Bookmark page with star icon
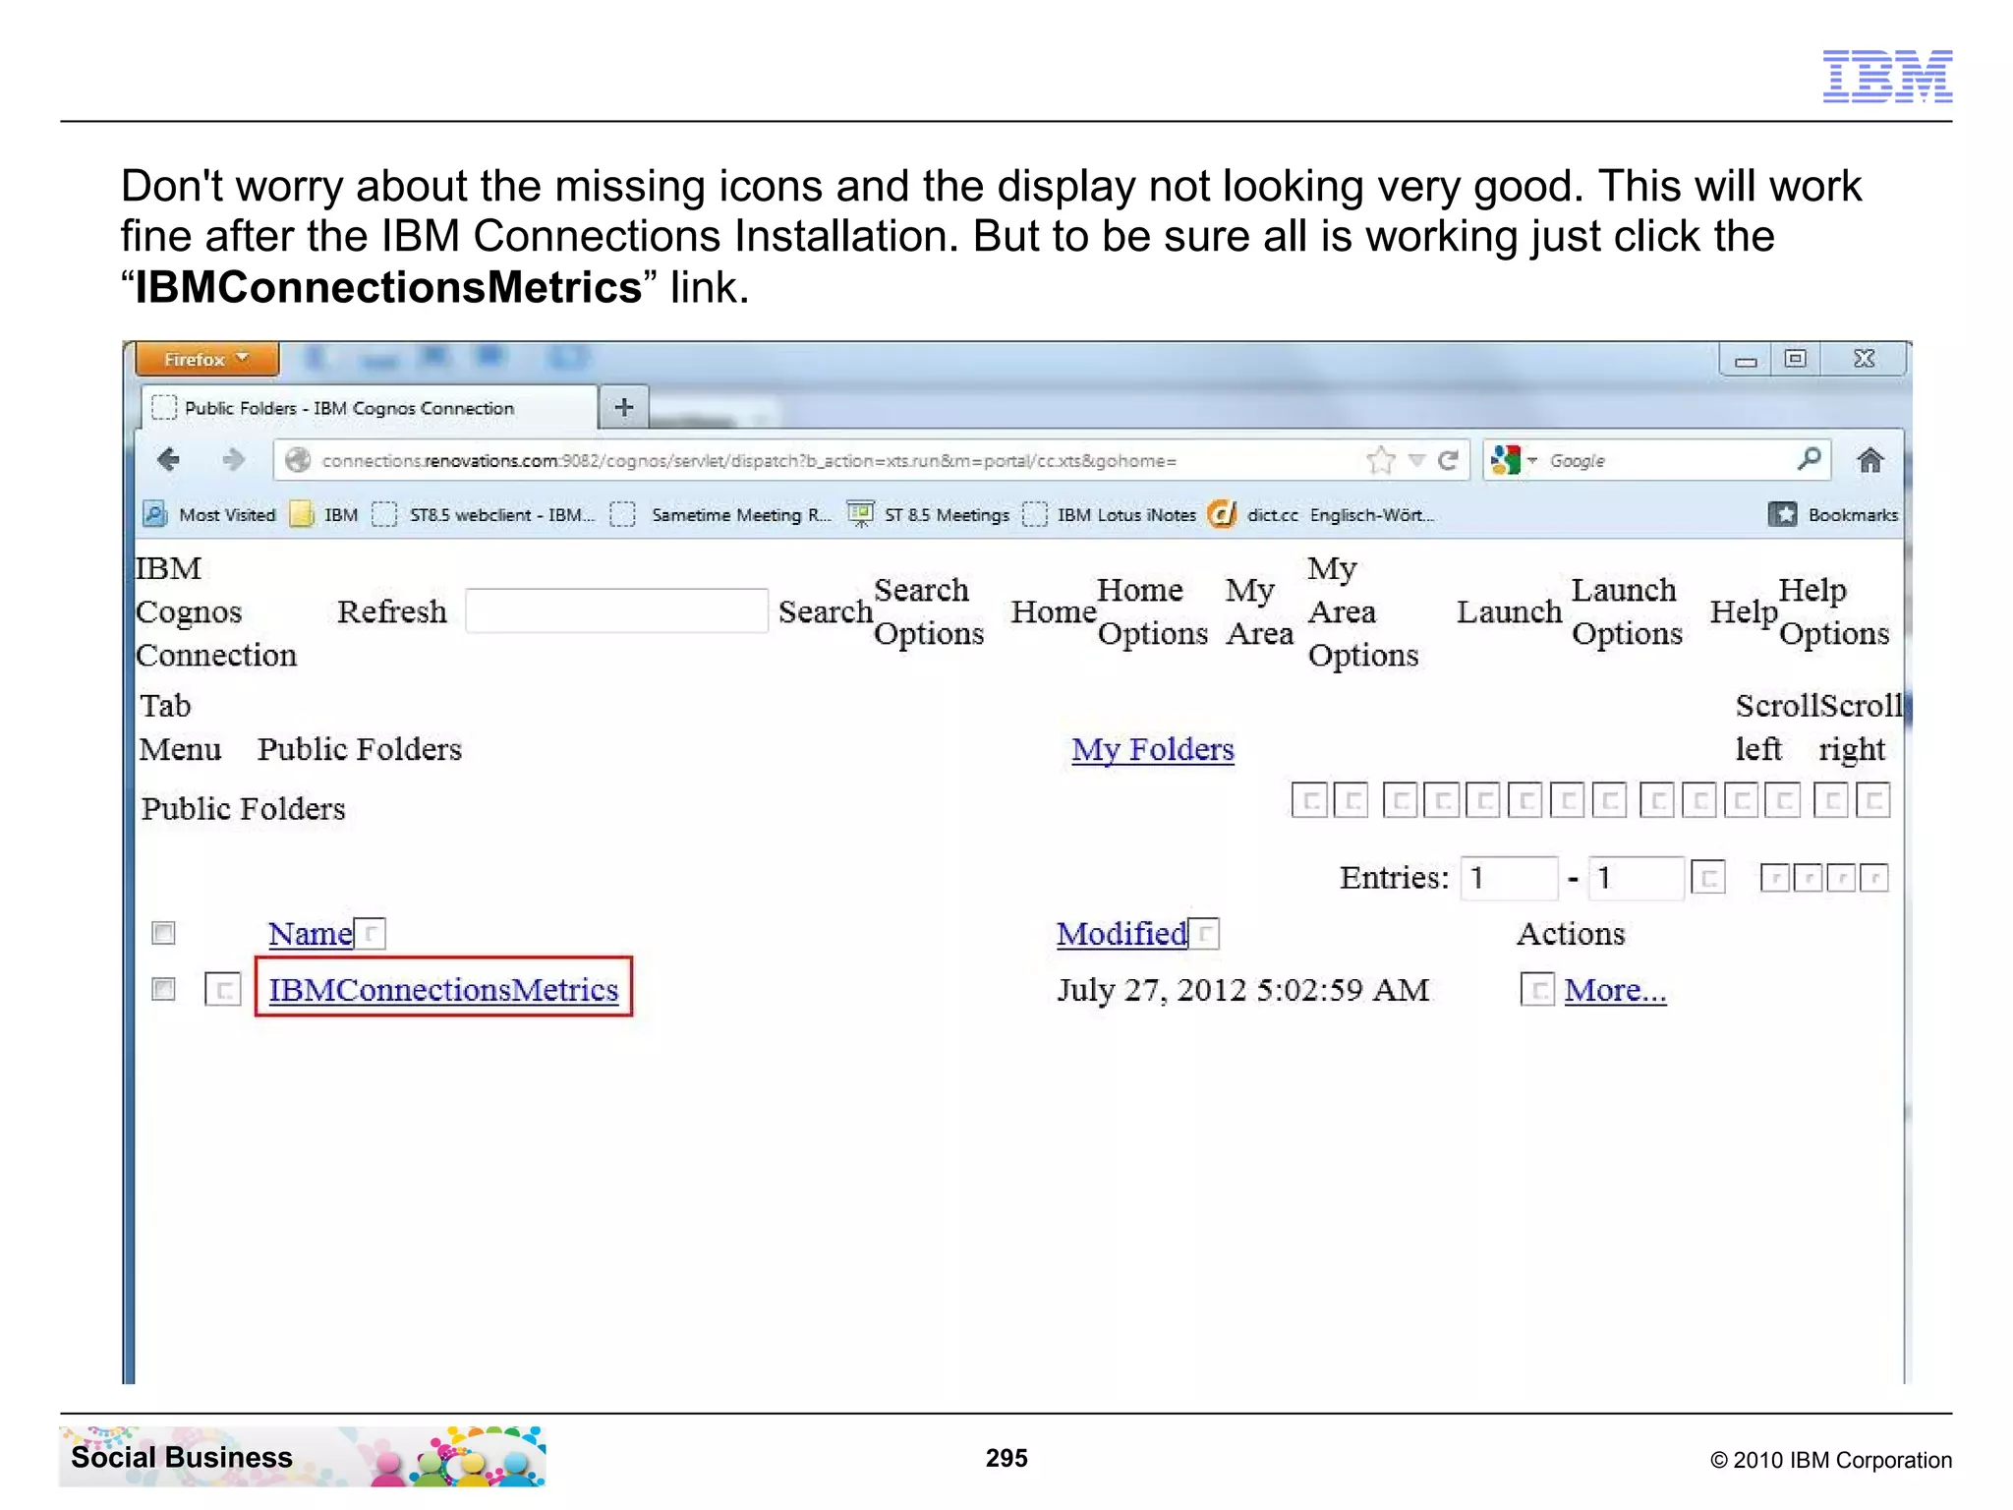 (1381, 459)
